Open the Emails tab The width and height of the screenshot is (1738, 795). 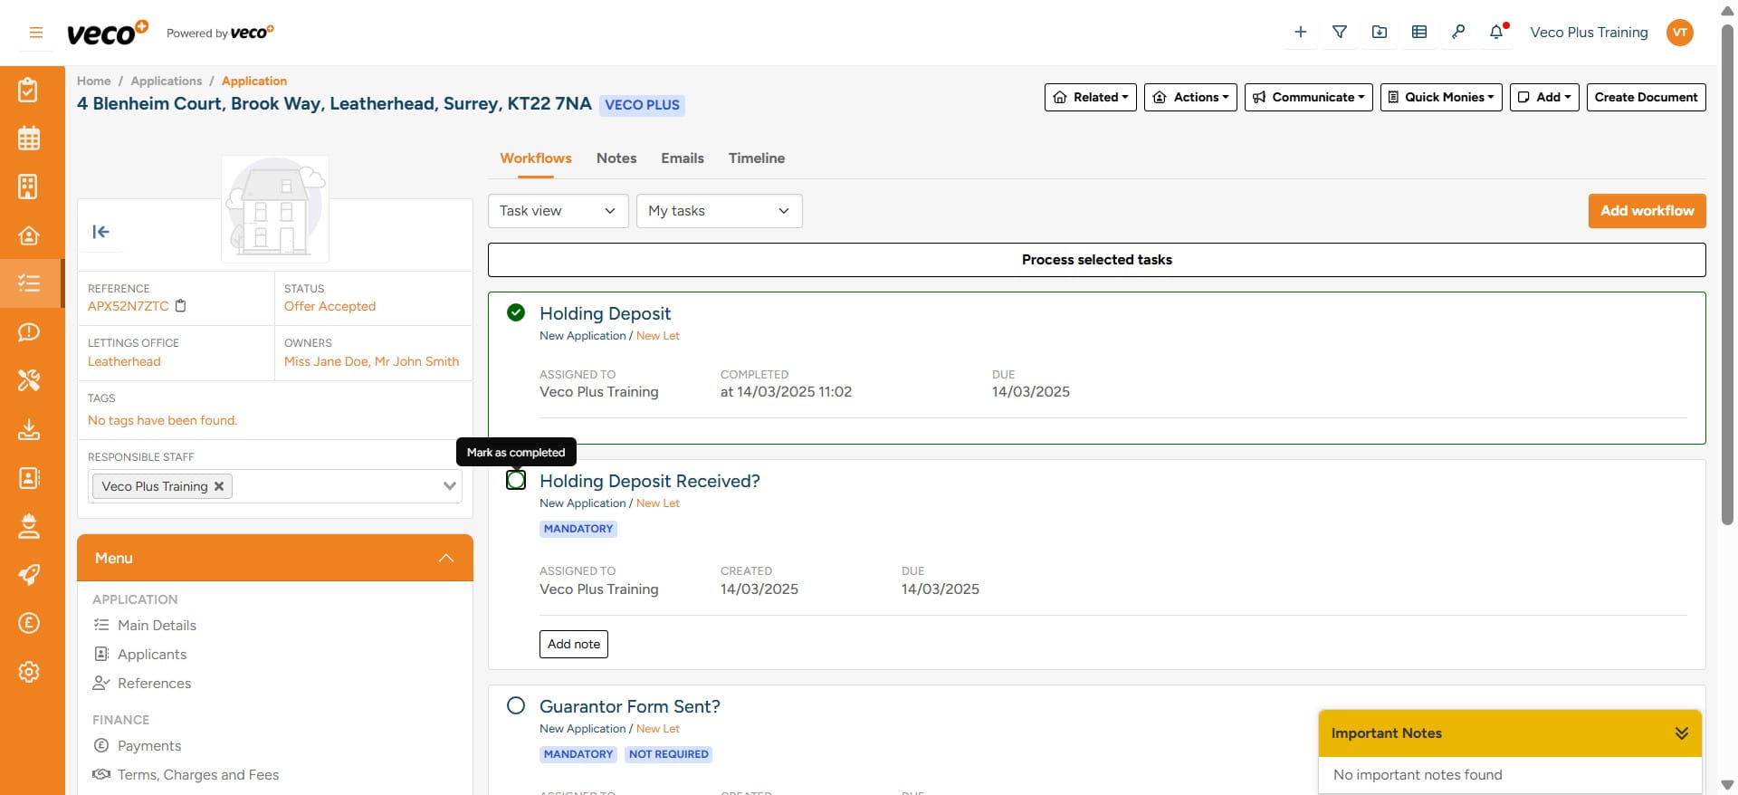[682, 158]
